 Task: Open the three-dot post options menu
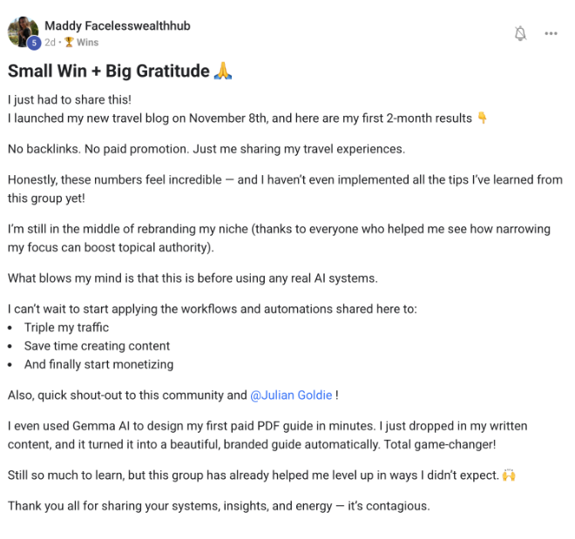pos(551,33)
